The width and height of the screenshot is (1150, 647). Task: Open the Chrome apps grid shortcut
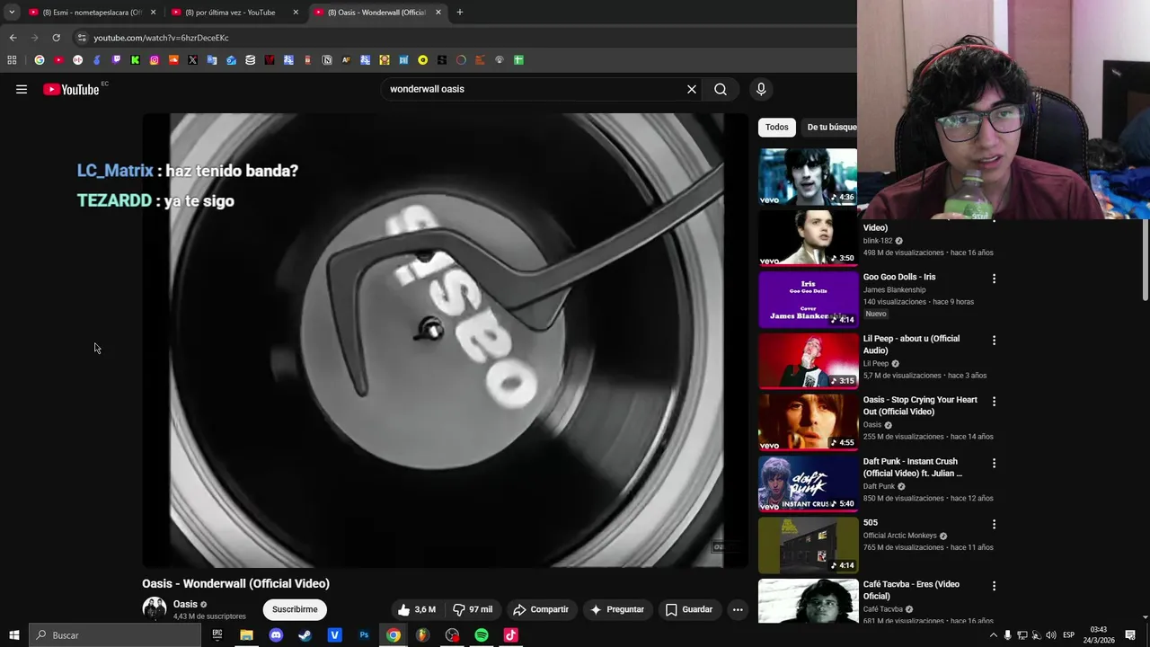[x=12, y=60]
